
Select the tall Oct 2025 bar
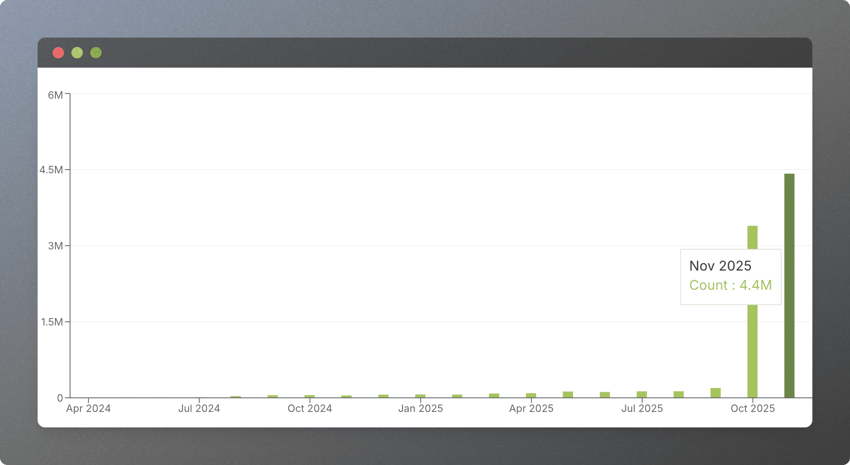point(752,352)
